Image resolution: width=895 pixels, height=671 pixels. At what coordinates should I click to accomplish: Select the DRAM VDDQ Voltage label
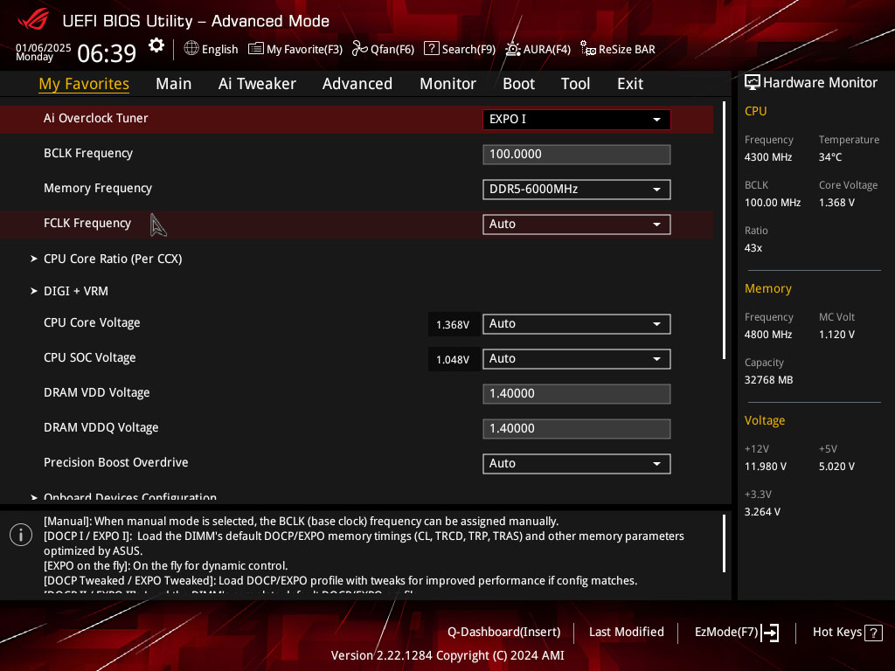[x=101, y=427]
